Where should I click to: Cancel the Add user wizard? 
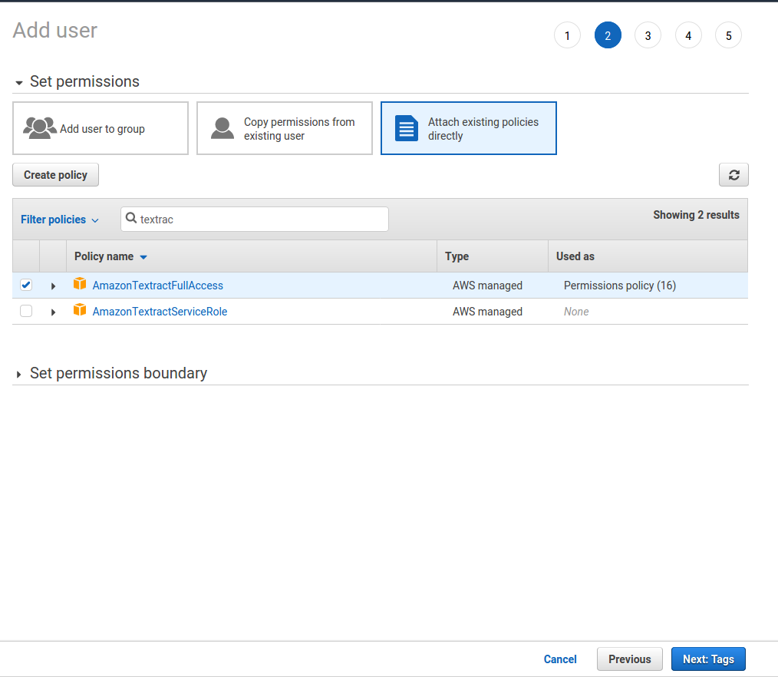click(560, 659)
